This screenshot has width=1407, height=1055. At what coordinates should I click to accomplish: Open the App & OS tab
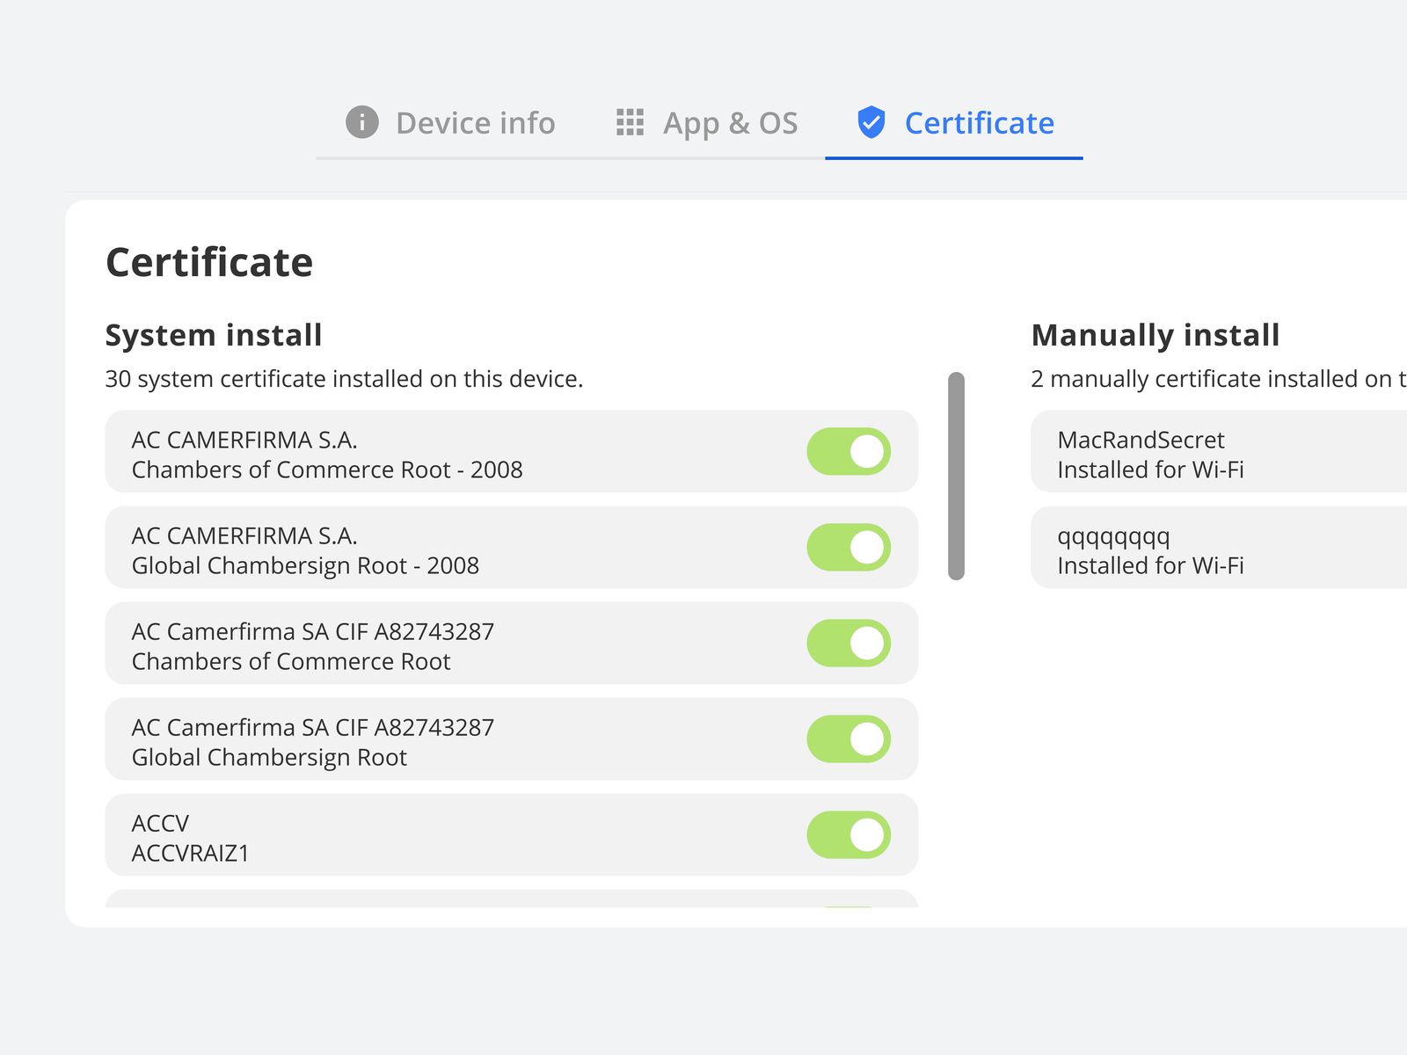pos(730,123)
